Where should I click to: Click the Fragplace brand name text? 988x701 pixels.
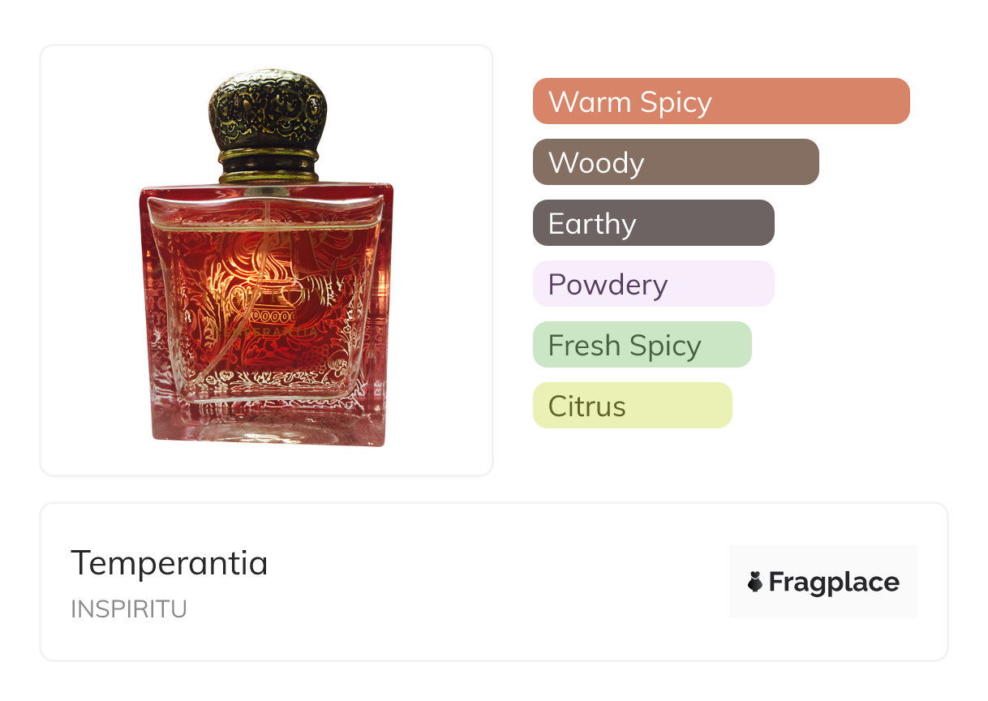[x=834, y=583]
